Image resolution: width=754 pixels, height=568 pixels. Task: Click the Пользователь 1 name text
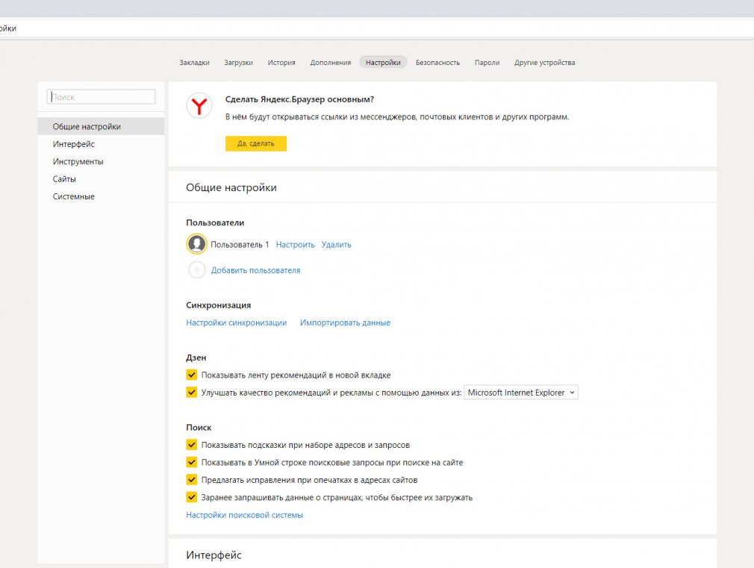[240, 244]
